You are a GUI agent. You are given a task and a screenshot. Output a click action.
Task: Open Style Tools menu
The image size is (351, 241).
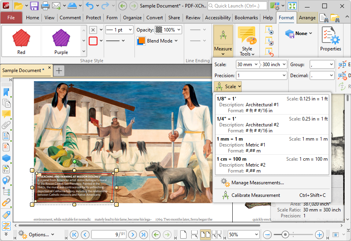(247, 41)
